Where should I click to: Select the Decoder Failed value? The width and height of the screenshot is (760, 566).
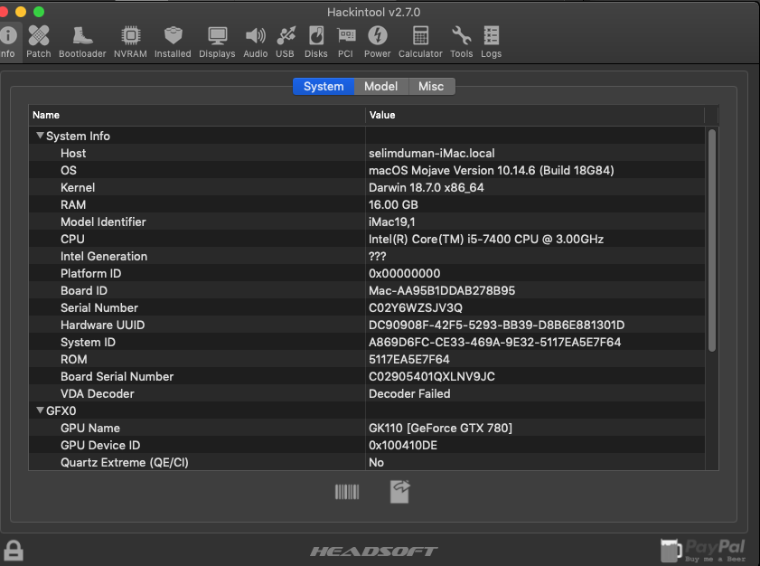tap(409, 394)
